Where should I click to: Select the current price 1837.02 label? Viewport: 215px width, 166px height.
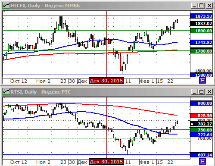click(201, 23)
